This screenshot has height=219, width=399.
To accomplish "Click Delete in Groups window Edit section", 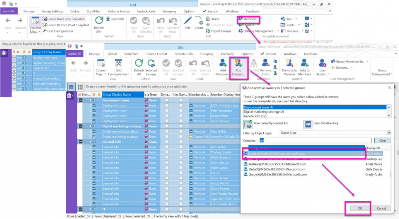I will pos(213,19).
